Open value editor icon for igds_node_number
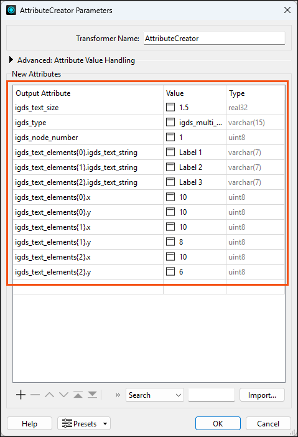The image size is (298, 437). [x=170, y=137]
